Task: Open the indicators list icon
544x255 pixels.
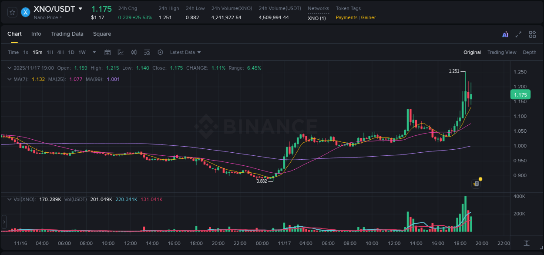Action: [x=147, y=52]
